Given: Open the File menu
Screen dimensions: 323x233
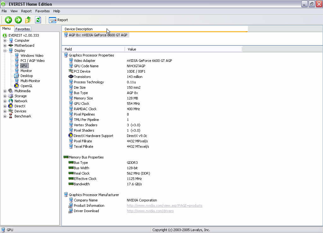Looking at the screenshot, I should (x=4, y=11).
